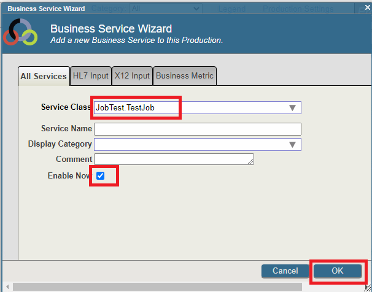Open the HL7 Input tab
Screen dimensions: 372x292
click(x=90, y=76)
